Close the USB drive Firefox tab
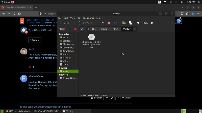202x113 pixels. coord(31,8)
